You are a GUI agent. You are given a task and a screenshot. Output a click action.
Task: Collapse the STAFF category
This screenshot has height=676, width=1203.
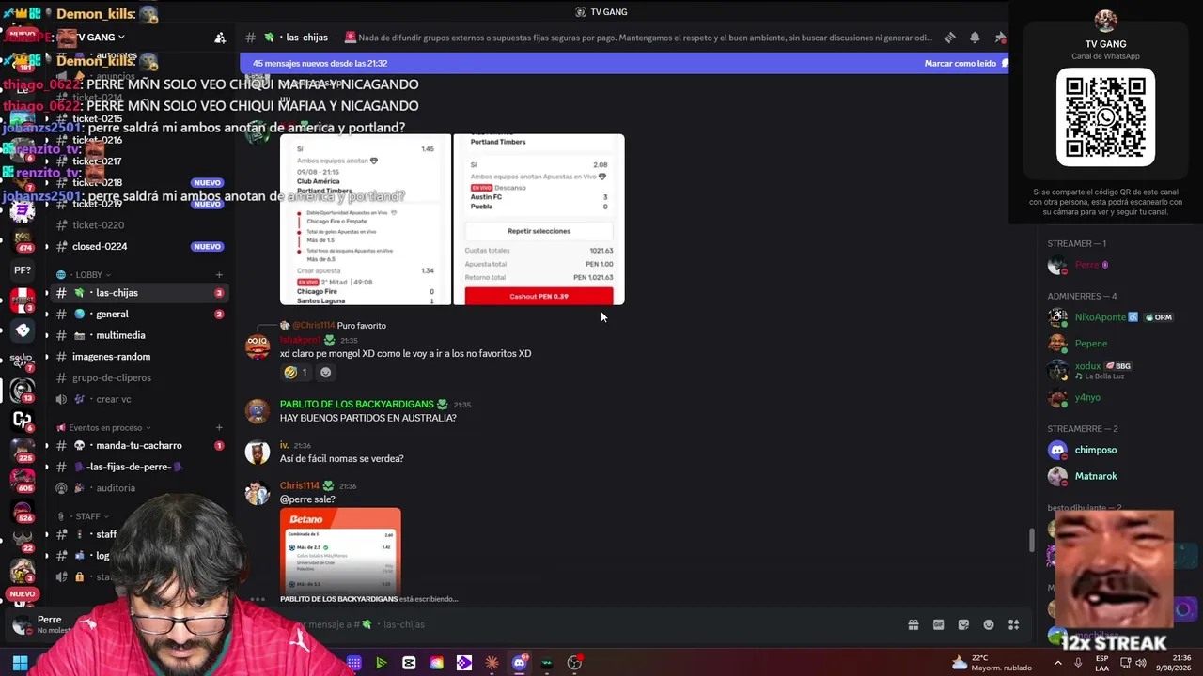pyautogui.click(x=83, y=516)
